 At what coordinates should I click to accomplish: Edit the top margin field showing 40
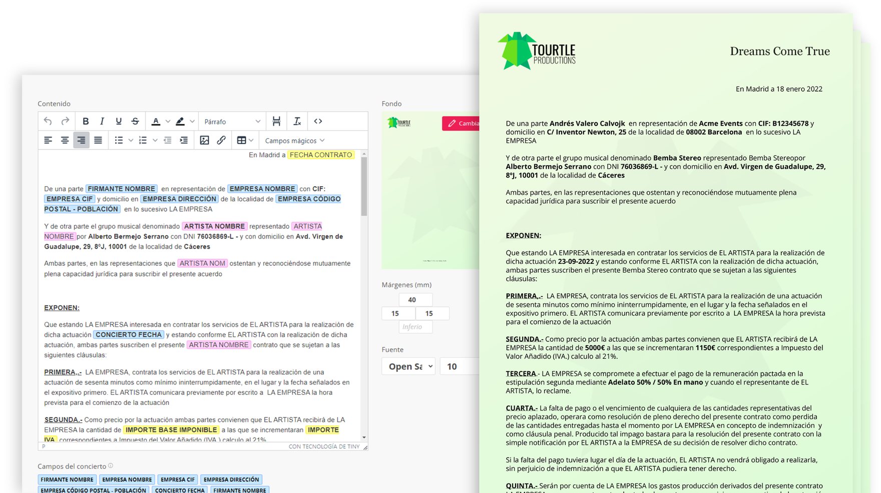click(x=415, y=300)
